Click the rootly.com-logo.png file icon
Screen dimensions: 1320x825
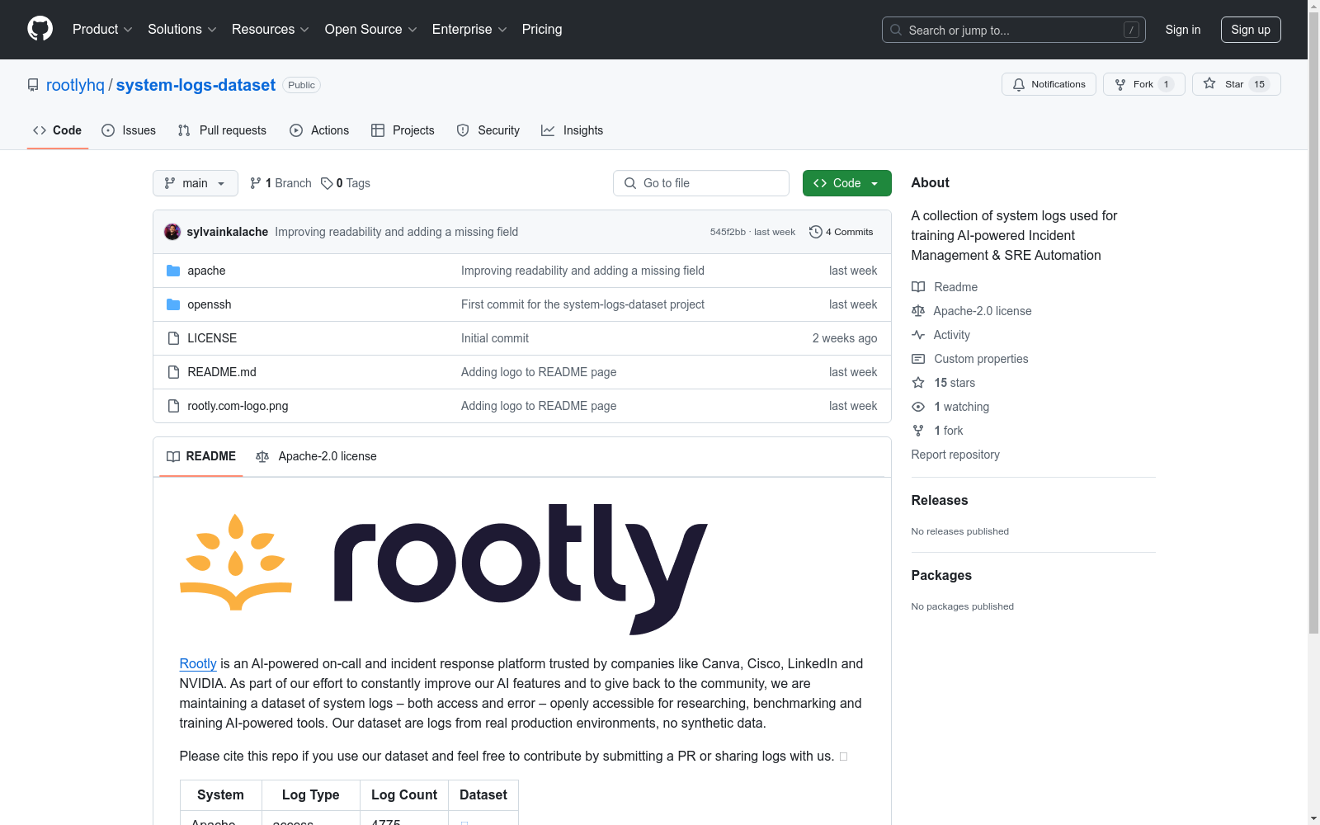(173, 406)
